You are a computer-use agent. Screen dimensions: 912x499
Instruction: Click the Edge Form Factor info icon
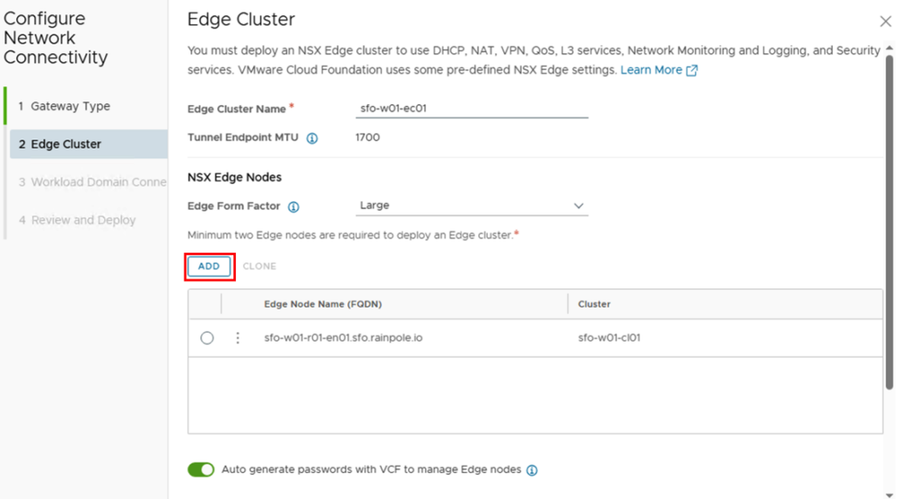coord(293,207)
